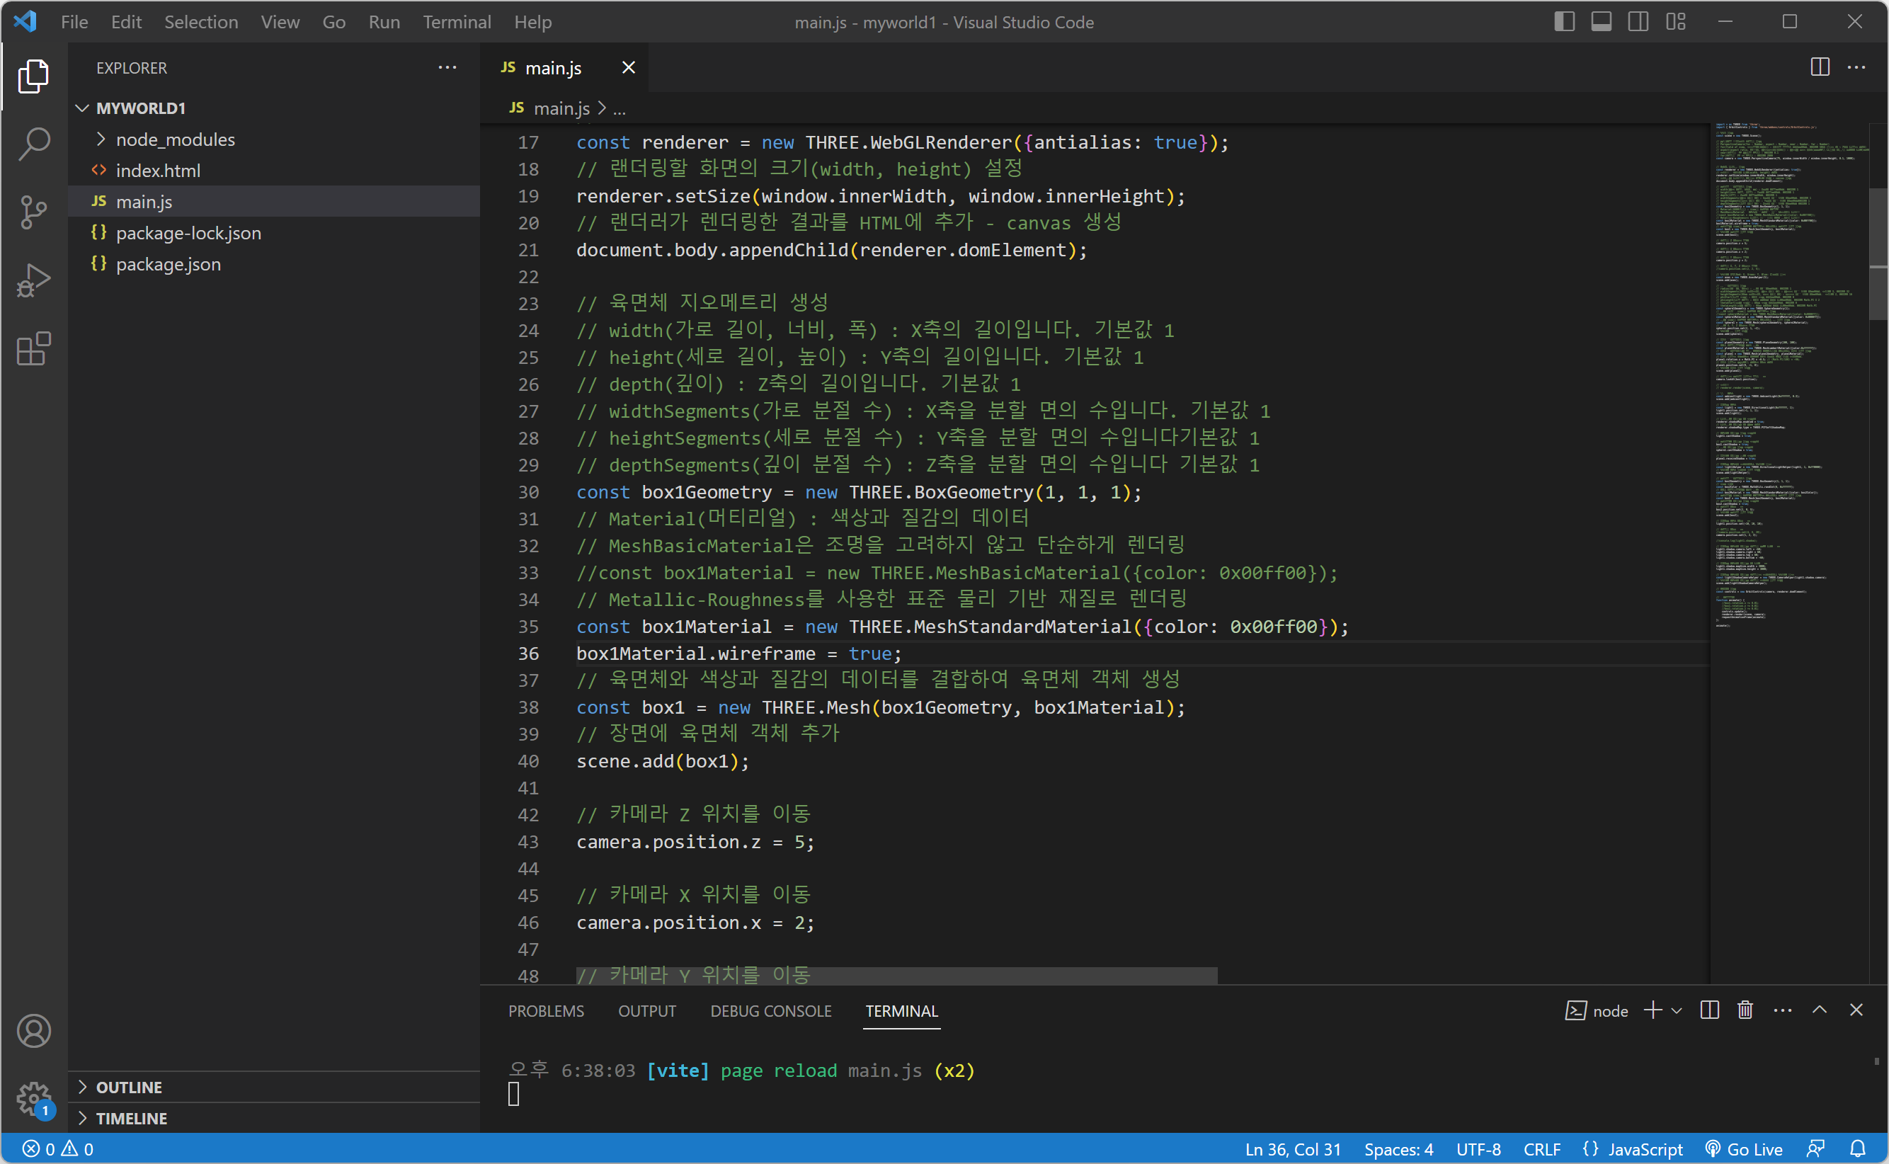
Task: Toggle the primary side bar layout button
Action: click(1563, 21)
